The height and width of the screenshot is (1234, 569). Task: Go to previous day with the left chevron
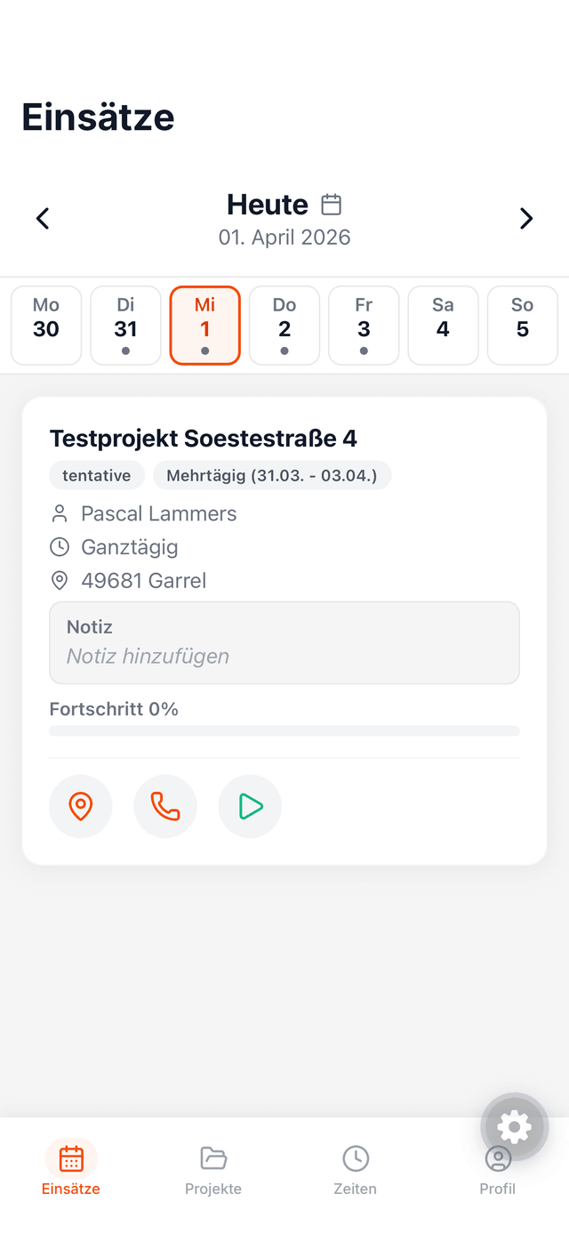[43, 218]
